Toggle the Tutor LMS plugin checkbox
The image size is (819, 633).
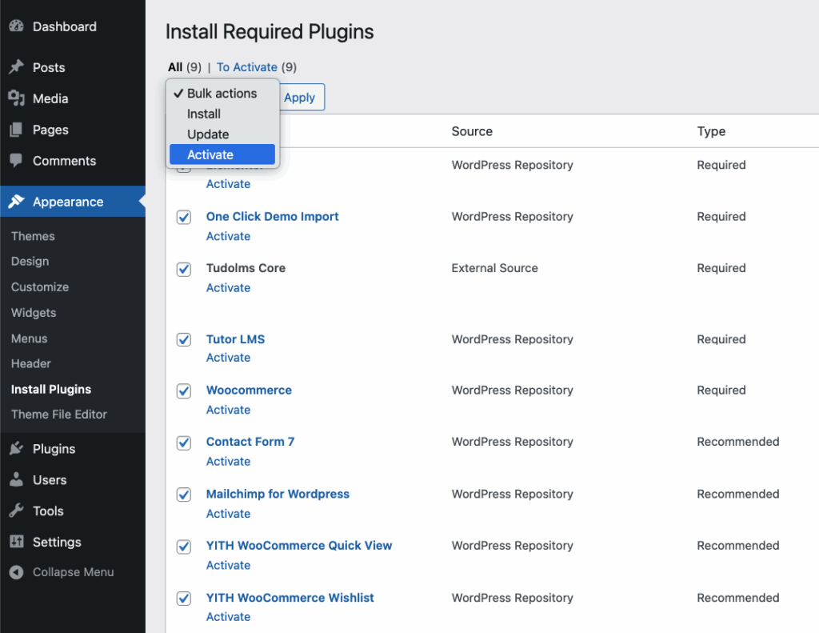184,339
